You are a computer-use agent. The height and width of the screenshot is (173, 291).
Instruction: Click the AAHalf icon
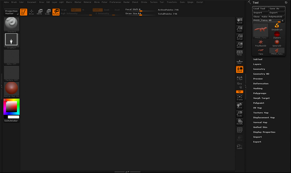point(239,45)
